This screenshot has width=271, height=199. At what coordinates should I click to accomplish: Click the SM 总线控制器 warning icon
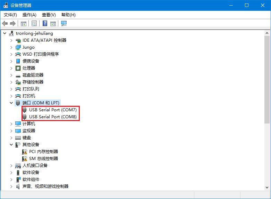(x=25, y=159)
